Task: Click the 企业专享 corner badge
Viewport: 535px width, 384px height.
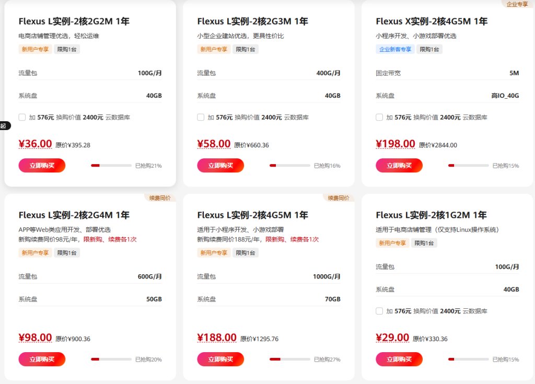Action: point(517,4)
